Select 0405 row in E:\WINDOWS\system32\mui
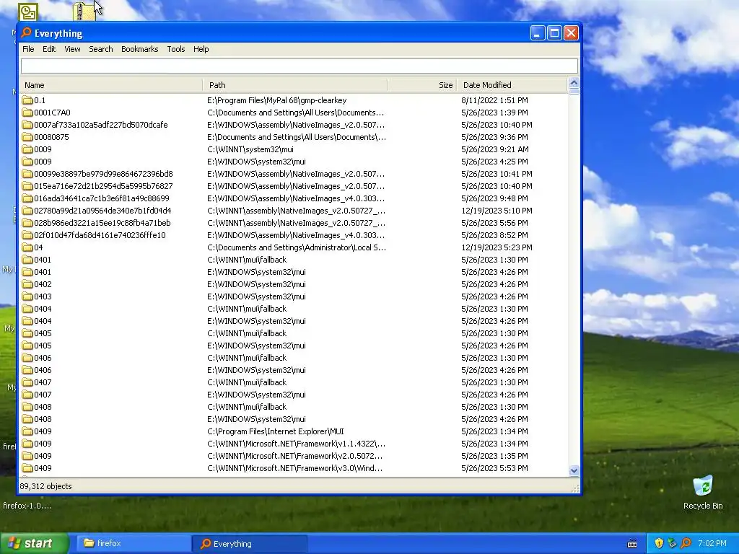Image resolution: width=739 pixels, height=554 pixels. coord(294,346)
